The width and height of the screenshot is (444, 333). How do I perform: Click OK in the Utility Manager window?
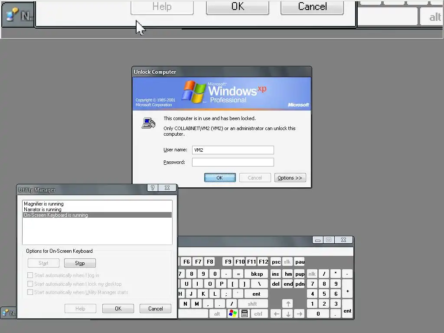coord(118,309)
